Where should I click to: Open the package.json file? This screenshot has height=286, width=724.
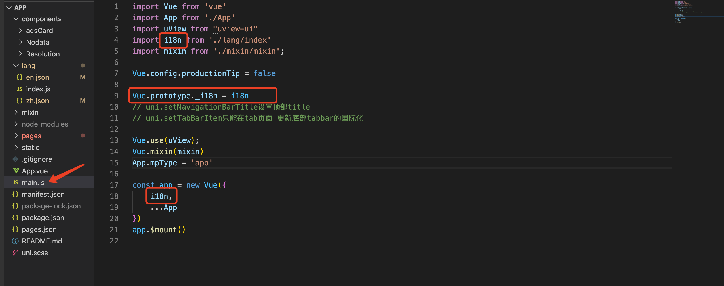[43, 218]
